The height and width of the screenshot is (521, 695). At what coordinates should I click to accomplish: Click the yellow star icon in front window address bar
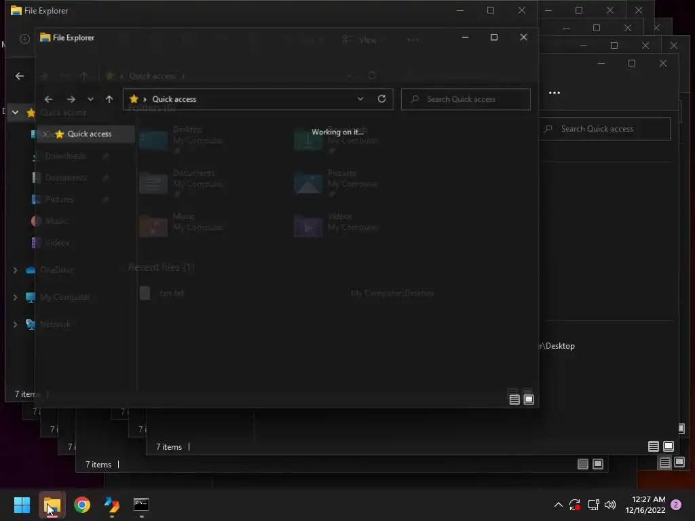(x=134, y=99)
